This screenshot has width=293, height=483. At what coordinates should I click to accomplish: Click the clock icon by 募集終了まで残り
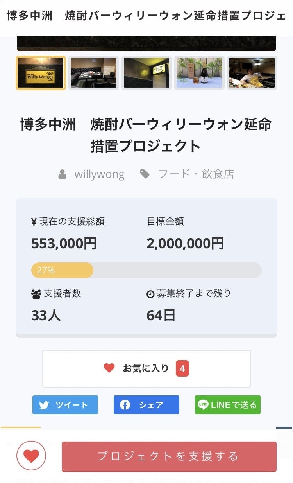(x=150, y=294)
